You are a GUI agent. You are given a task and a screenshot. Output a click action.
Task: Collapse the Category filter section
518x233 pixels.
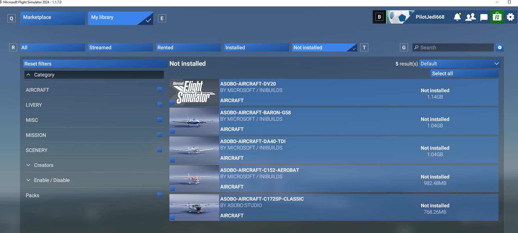point(94,75)
